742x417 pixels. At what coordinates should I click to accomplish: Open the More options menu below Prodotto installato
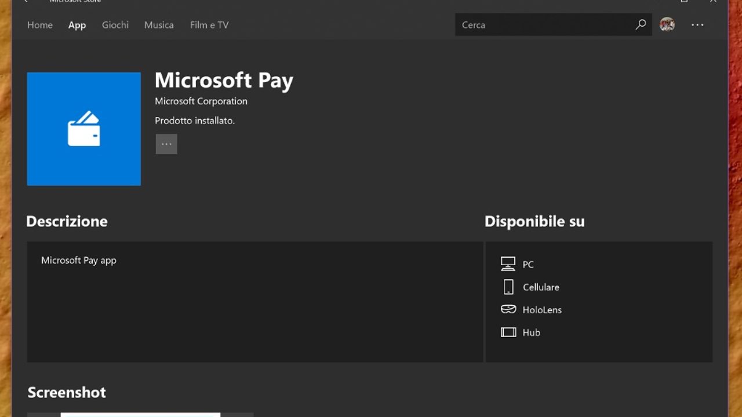click(x=166, y=144)
